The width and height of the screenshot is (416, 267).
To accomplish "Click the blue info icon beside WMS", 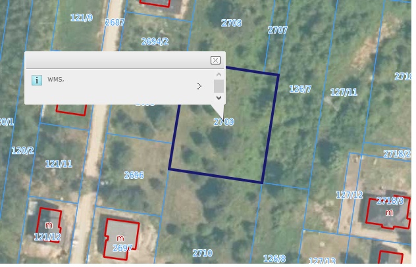I will [37, 80].
